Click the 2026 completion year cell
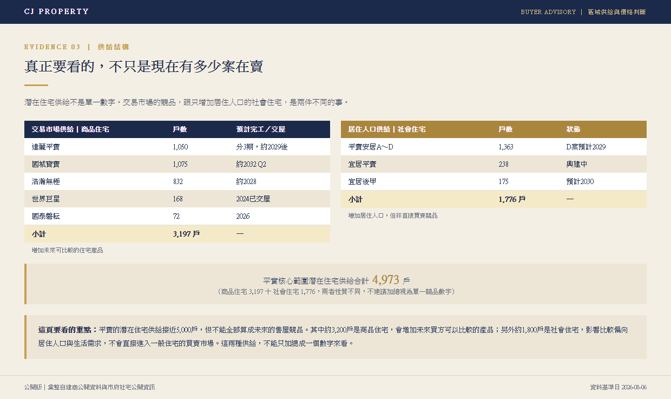This screenshot has height=399, width=671. [x=243, y=216]
